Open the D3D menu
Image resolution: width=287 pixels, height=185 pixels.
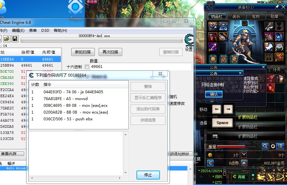click(45, 31)
